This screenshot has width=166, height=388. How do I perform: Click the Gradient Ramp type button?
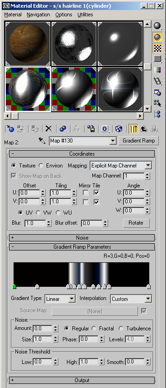(x=138, y=141)
